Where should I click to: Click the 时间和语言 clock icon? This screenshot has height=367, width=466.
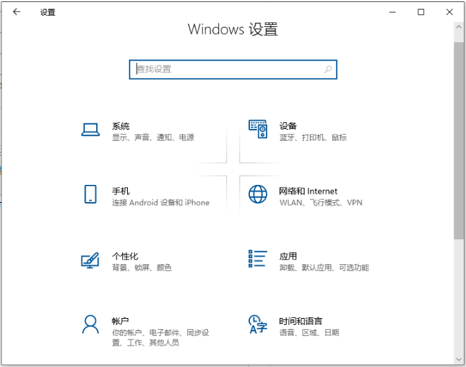258,324
